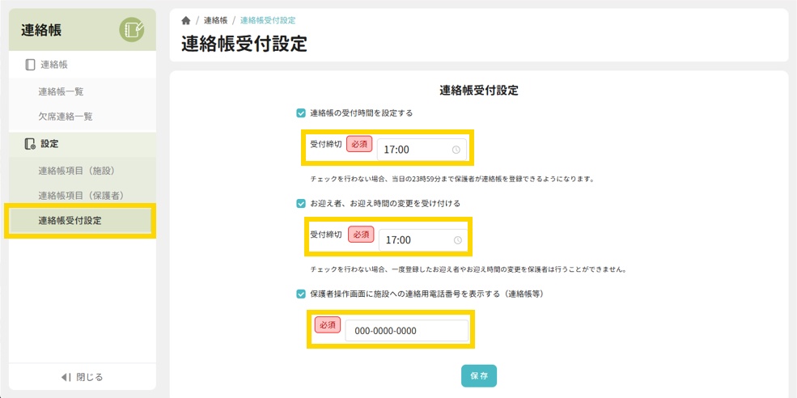The image size is (797, 398).
Task: Select 連絡帳項目（施設） menu item
Action: [x=75, y=171]
